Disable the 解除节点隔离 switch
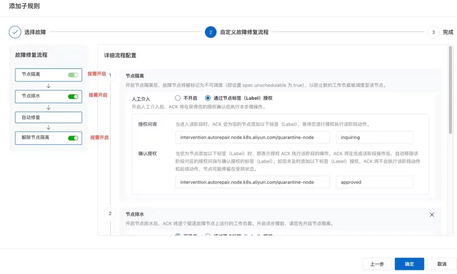Viewport: 457px width, 274px height. coord(73,138)
